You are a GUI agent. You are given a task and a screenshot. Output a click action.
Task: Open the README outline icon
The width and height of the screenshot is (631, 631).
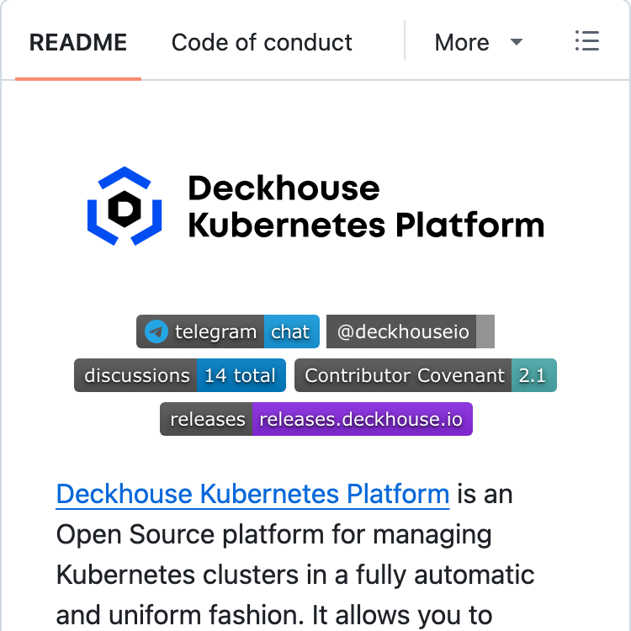pos(586,41)
